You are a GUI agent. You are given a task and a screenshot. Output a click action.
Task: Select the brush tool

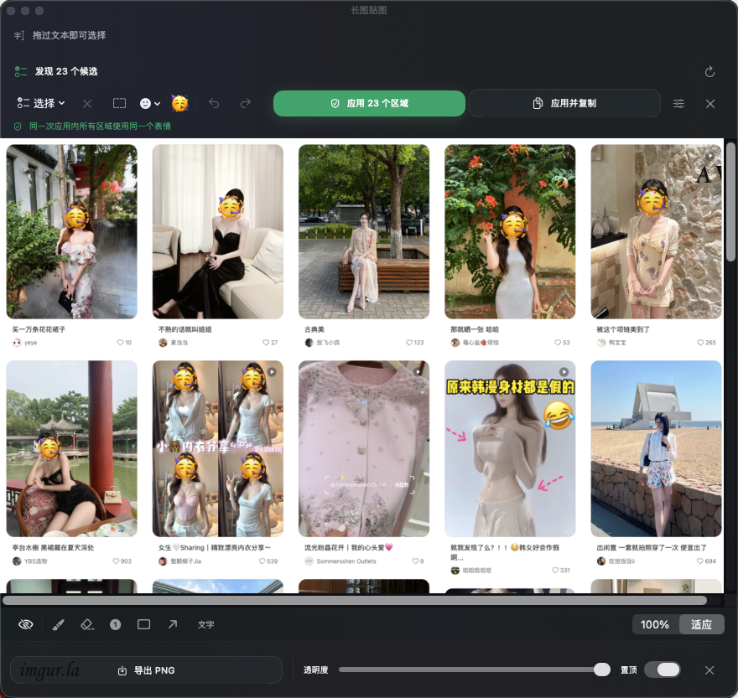click(x=58, y=624)
